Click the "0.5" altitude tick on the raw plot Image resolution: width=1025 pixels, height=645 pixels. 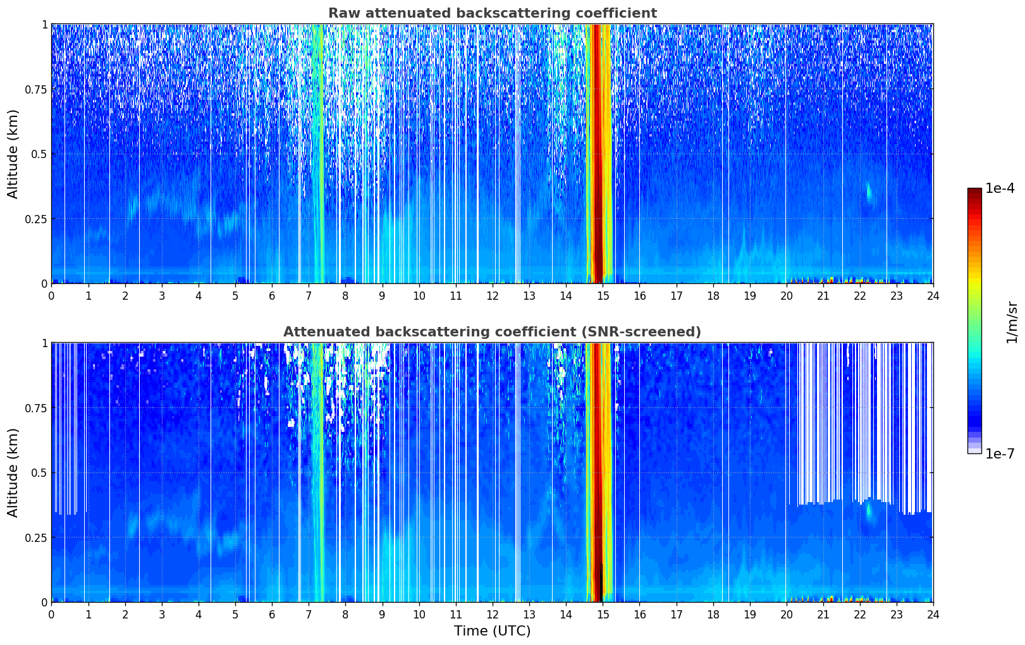tap(39, 154)
